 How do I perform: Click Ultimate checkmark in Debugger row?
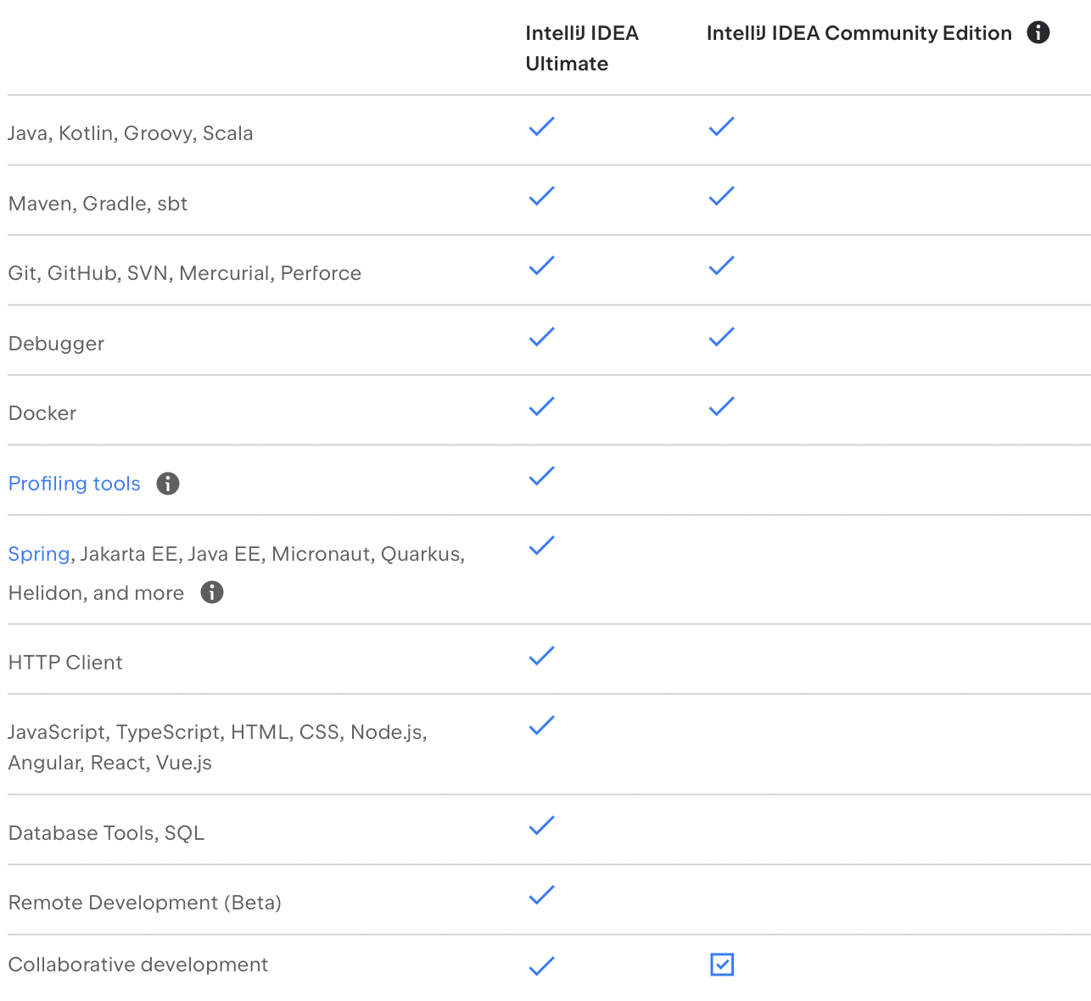(542, 337)
